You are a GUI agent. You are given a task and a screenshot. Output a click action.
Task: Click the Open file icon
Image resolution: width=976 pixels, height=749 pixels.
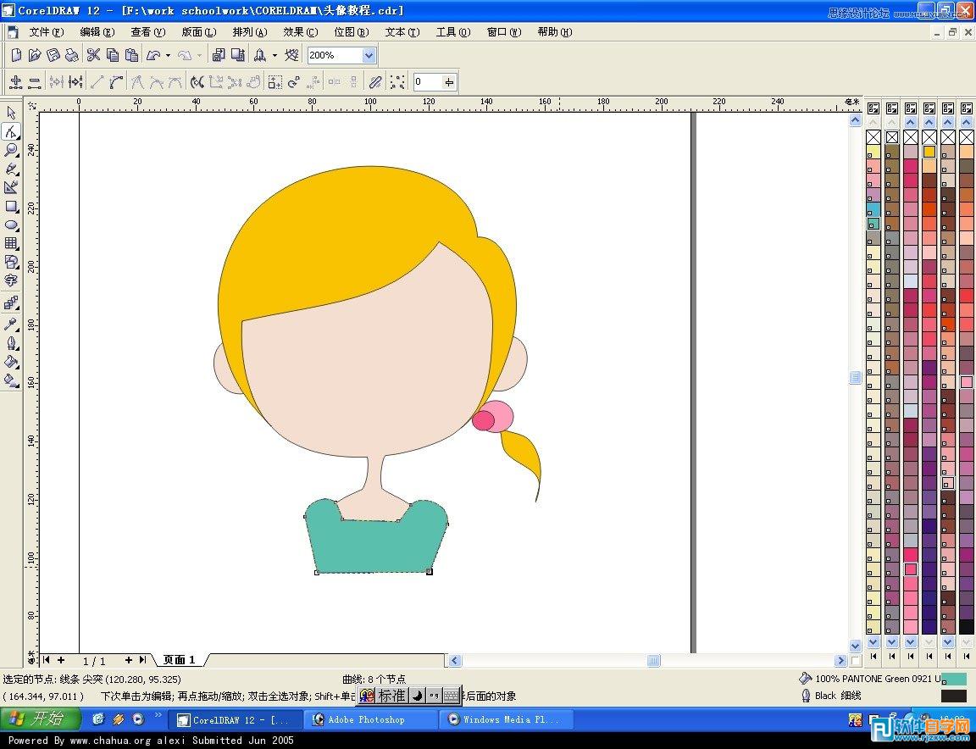click(x=35, y=55)
